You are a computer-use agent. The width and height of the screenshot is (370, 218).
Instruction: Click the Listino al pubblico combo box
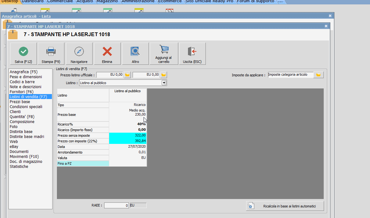click(x=123, y=83)
